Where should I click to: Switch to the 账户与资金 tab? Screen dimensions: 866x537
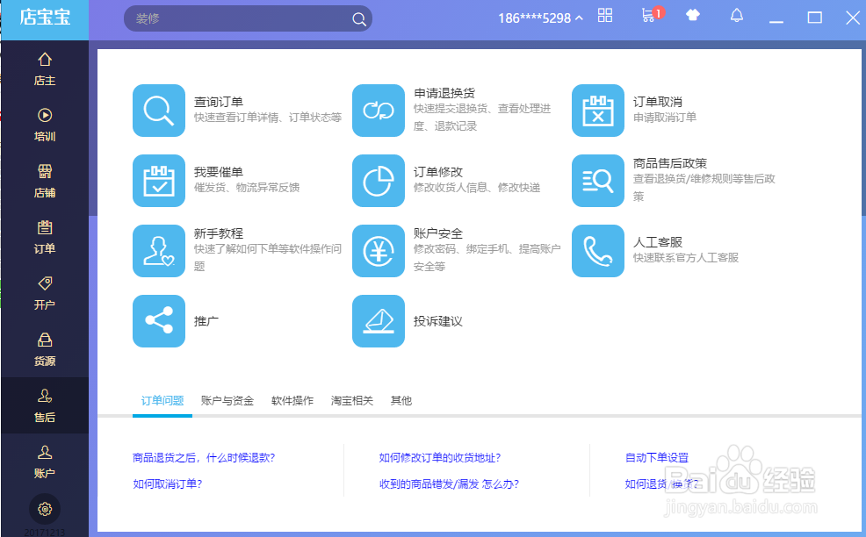[x=227, y=401]
